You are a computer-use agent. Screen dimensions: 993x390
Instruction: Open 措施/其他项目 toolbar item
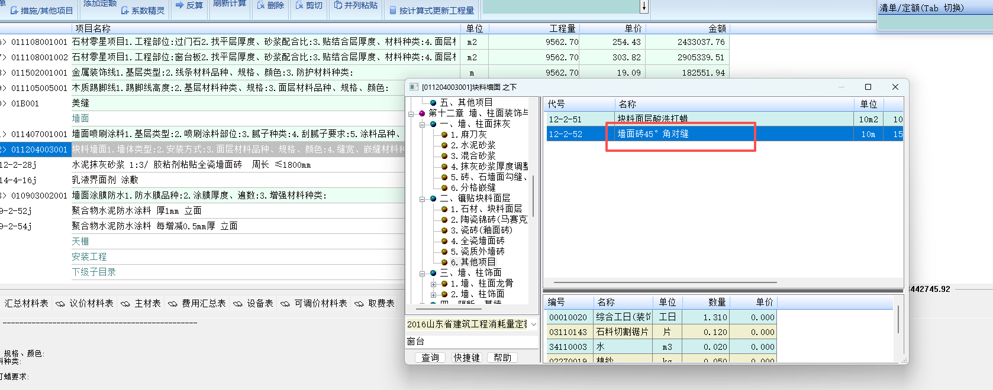point(41,10)
